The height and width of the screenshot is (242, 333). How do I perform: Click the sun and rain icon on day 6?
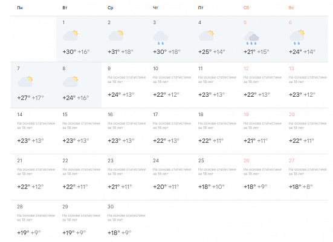click(x=297, y=38)
